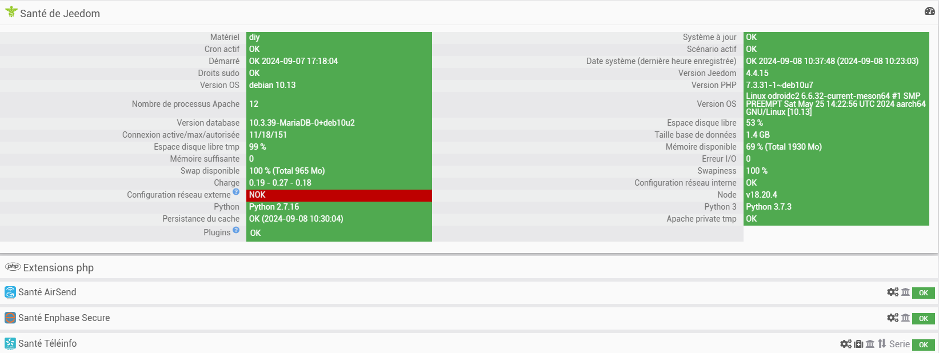Click the Téléinfo bank building icon
The image size is (939, 353).
point(870,344)
